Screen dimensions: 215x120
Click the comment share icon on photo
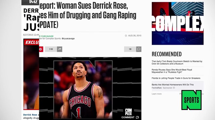pos(137,117)
